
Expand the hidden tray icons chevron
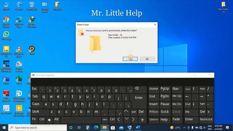point(185,128)
